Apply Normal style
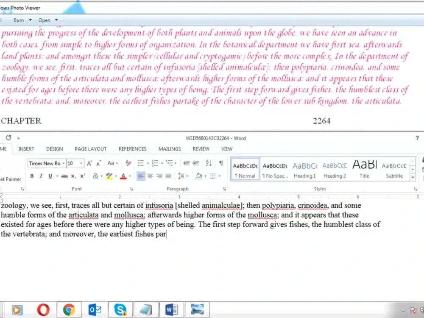424x318 pixels. [x=245, y=169]
